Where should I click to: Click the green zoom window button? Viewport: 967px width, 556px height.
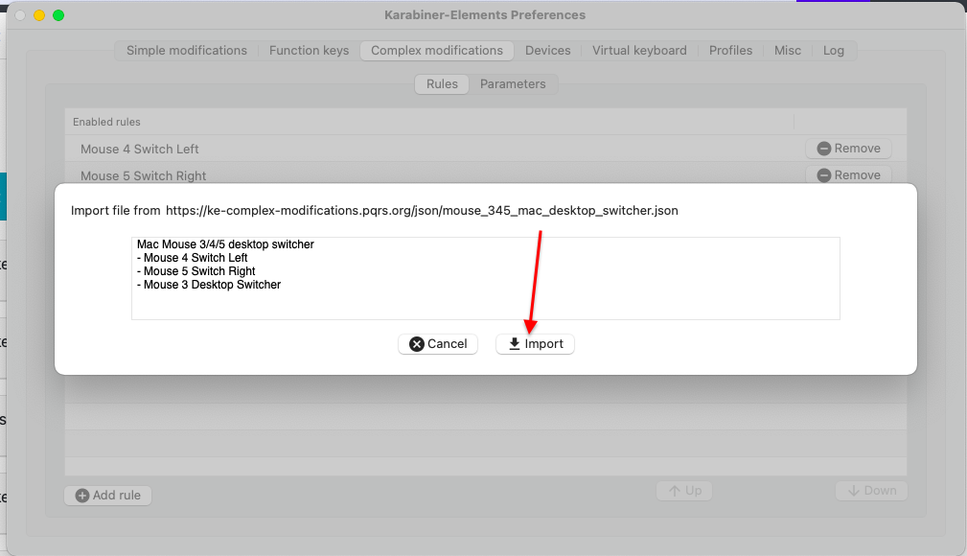(58, 15)
